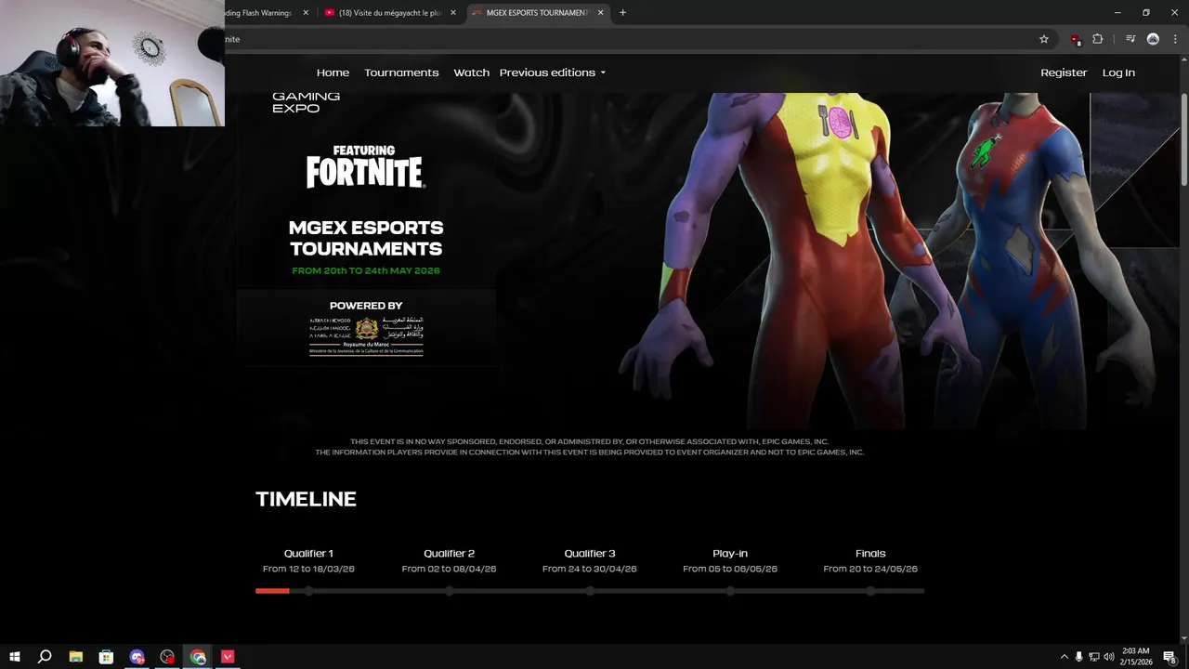Open File Explorer from taskbar
This screenshot has width=1189, height=669.
(x=76, y=657)
